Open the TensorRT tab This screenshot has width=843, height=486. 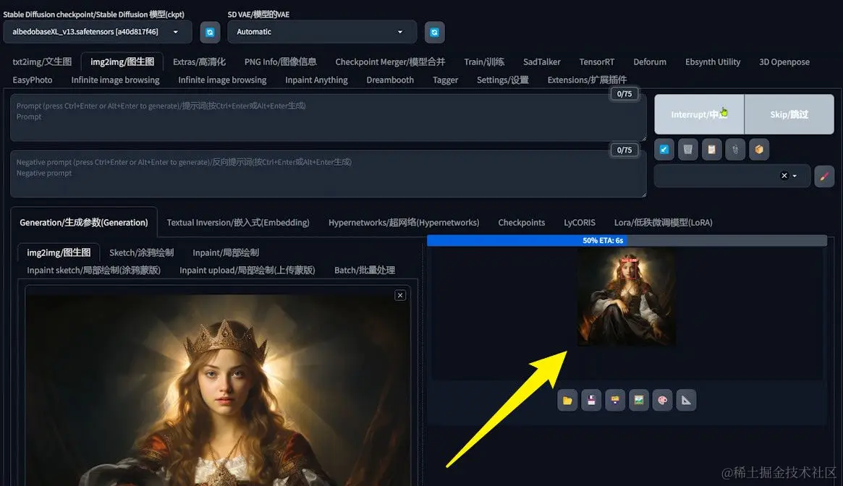596,61
